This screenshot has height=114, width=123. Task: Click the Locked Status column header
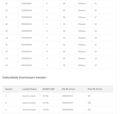point(30,89)
